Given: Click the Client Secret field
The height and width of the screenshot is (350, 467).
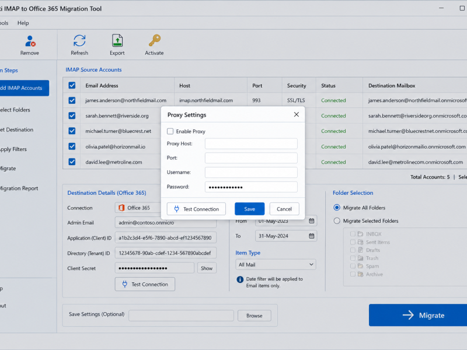Looking at the screenshot, I should (155, 268).
